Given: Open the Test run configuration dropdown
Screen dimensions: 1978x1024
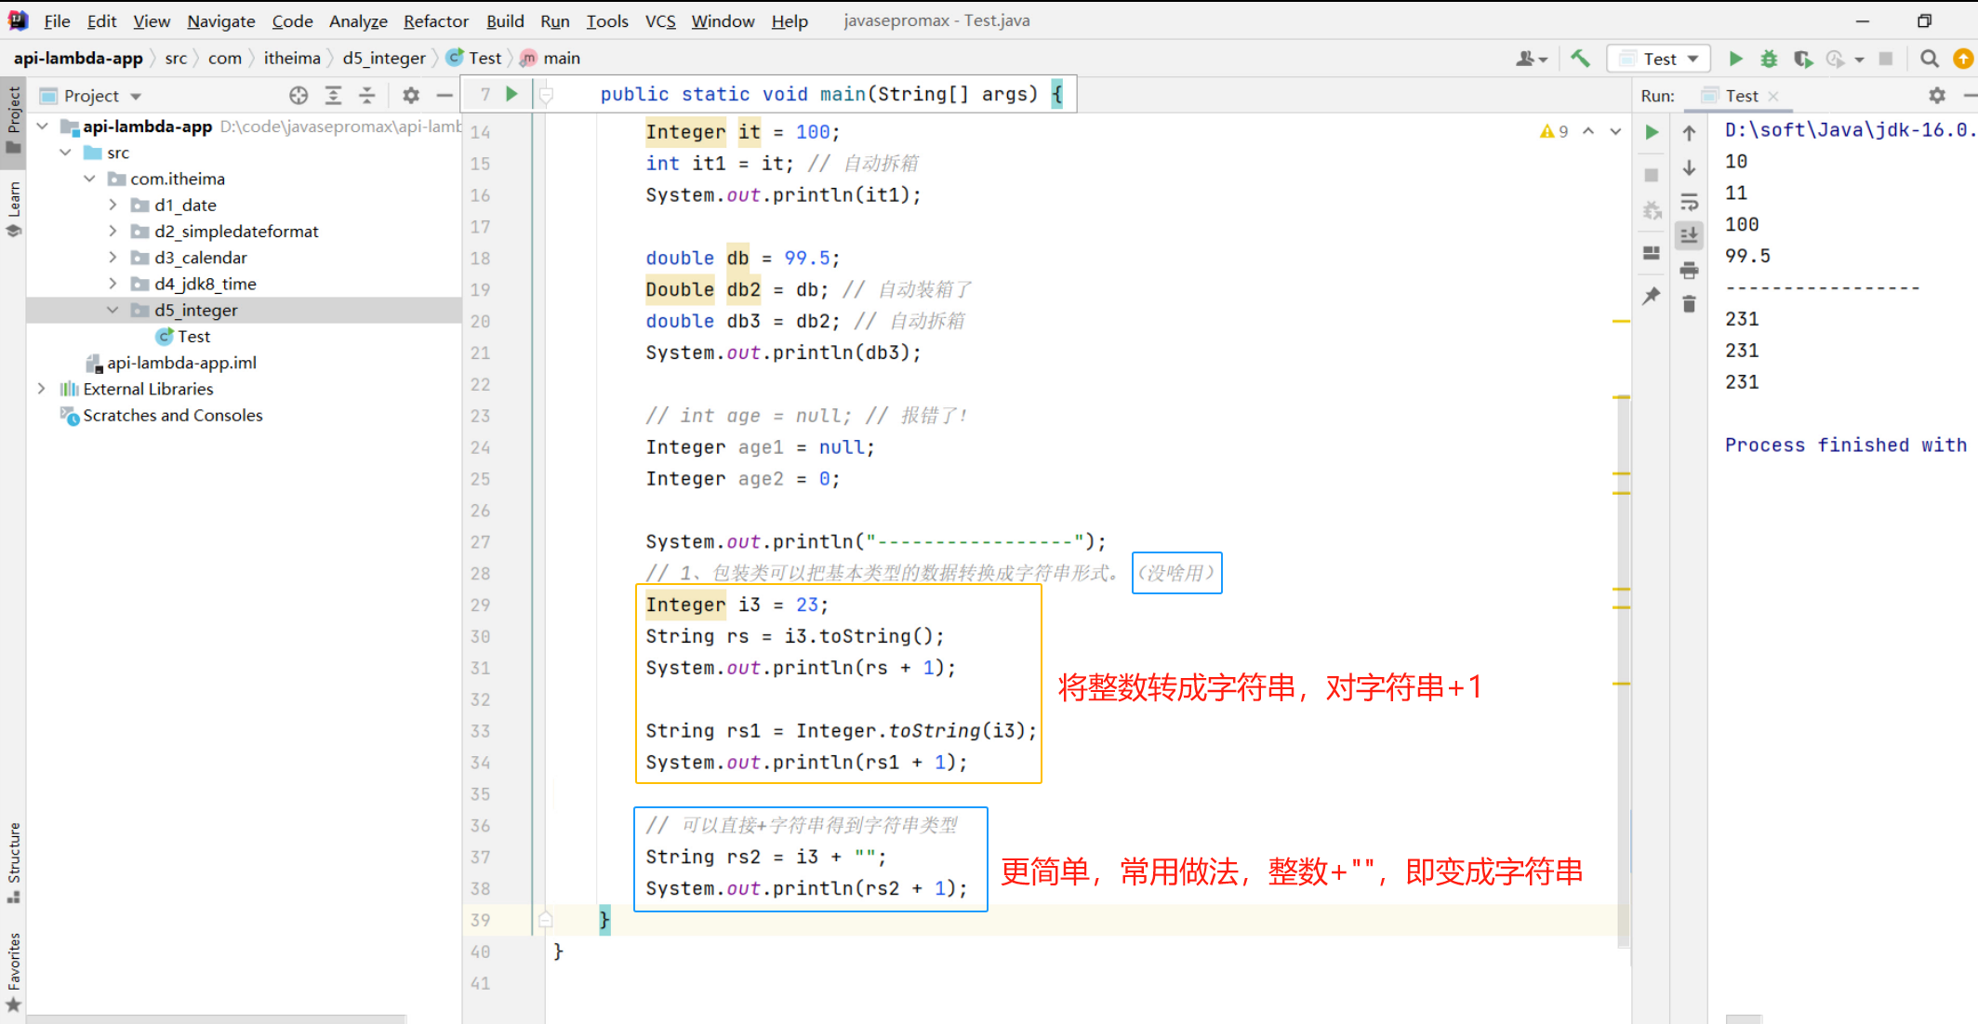Looking at the screenshot, I should 1670,59.
